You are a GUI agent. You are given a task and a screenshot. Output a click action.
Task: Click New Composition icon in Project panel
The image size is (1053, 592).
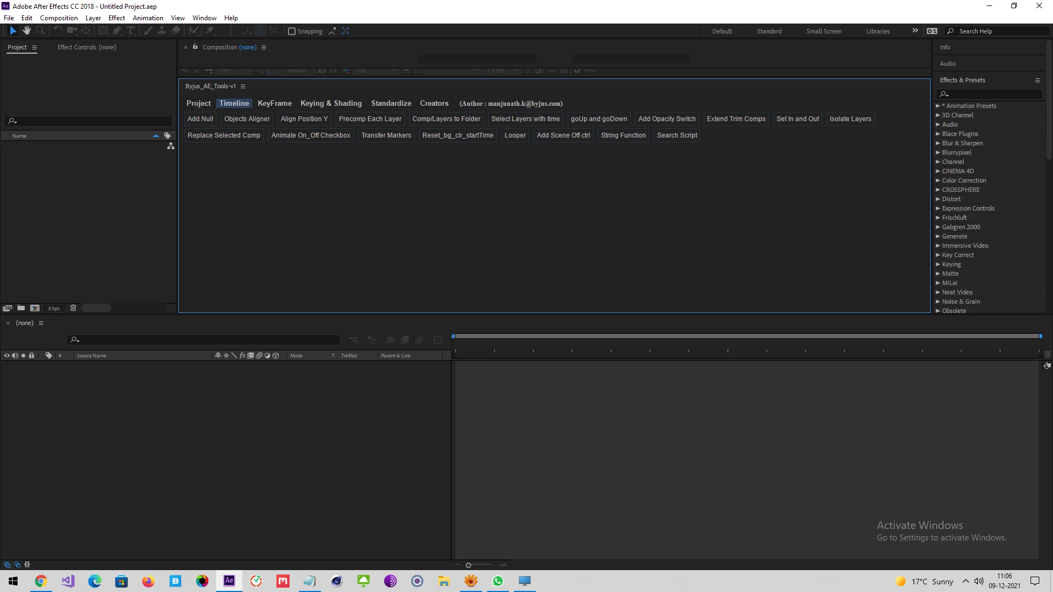(x=35, y=308)
